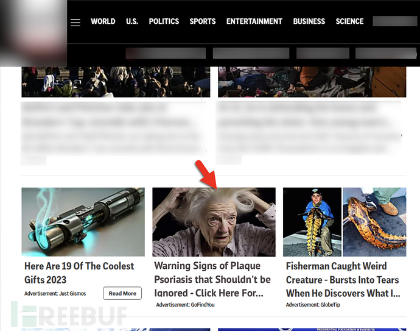Select POLITICS in the navigation bar
The image size is (420, 331).
pyautogui.click(x=164, y=21)
